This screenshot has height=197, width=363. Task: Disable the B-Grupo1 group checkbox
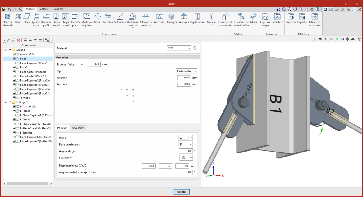[x=10, y=102]
